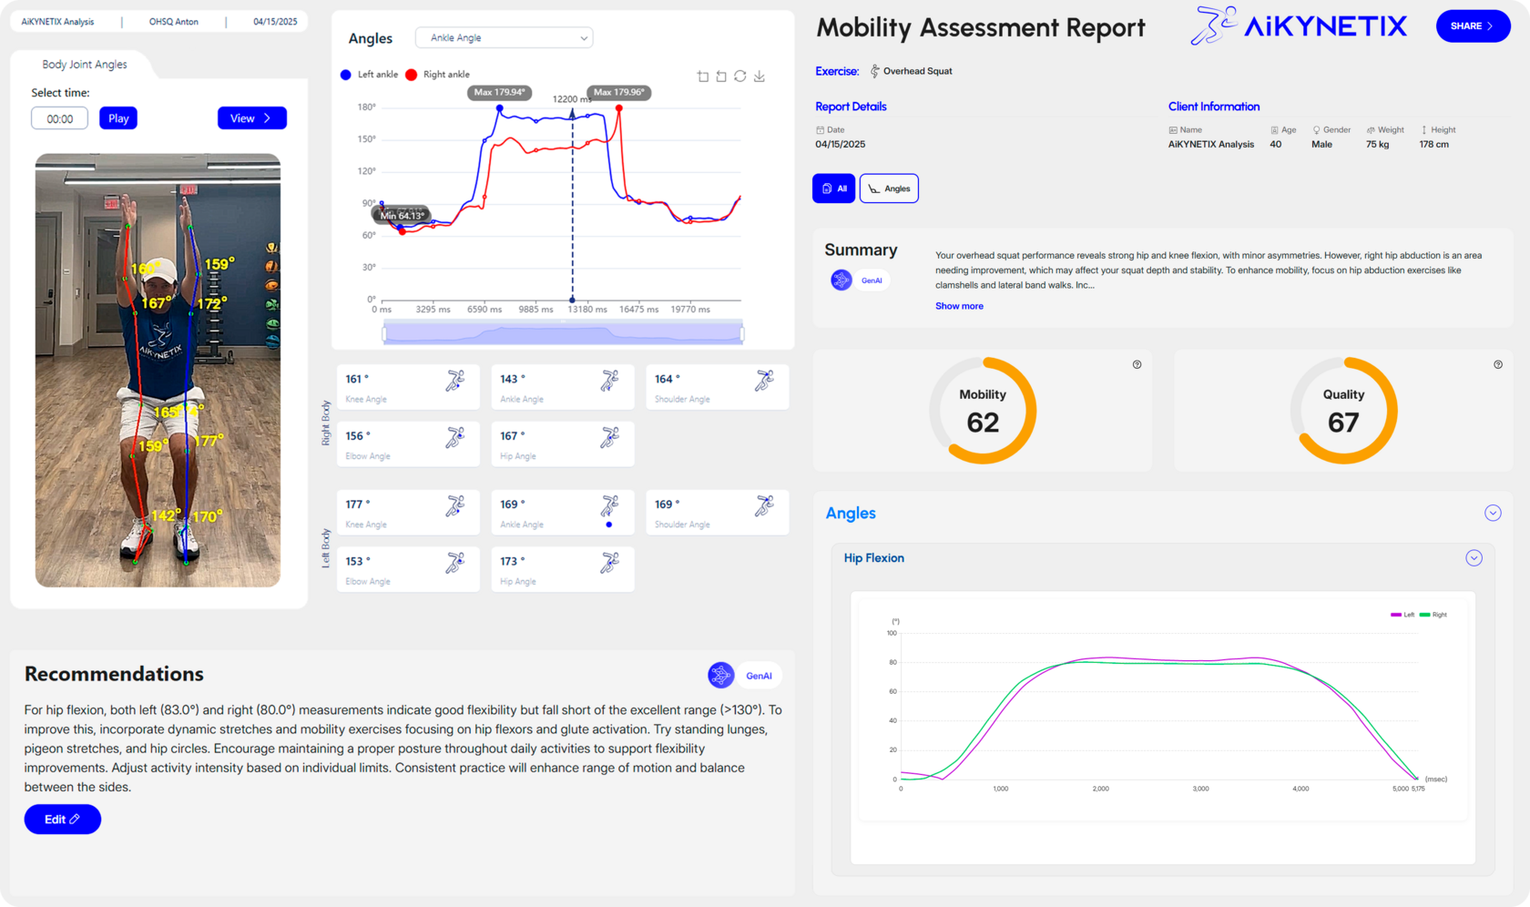Click the Mobility score help icon
Image resolution: width=1530 pixels, height=907 pixels.
coord(1137,364)
